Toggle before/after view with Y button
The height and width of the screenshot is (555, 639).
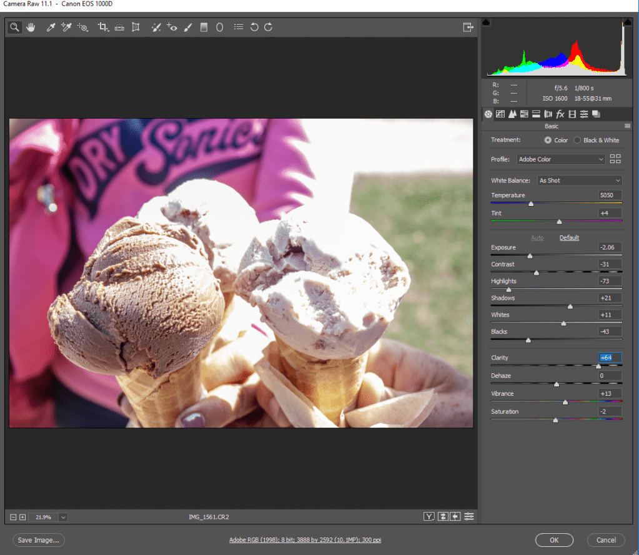coord(428,516)
